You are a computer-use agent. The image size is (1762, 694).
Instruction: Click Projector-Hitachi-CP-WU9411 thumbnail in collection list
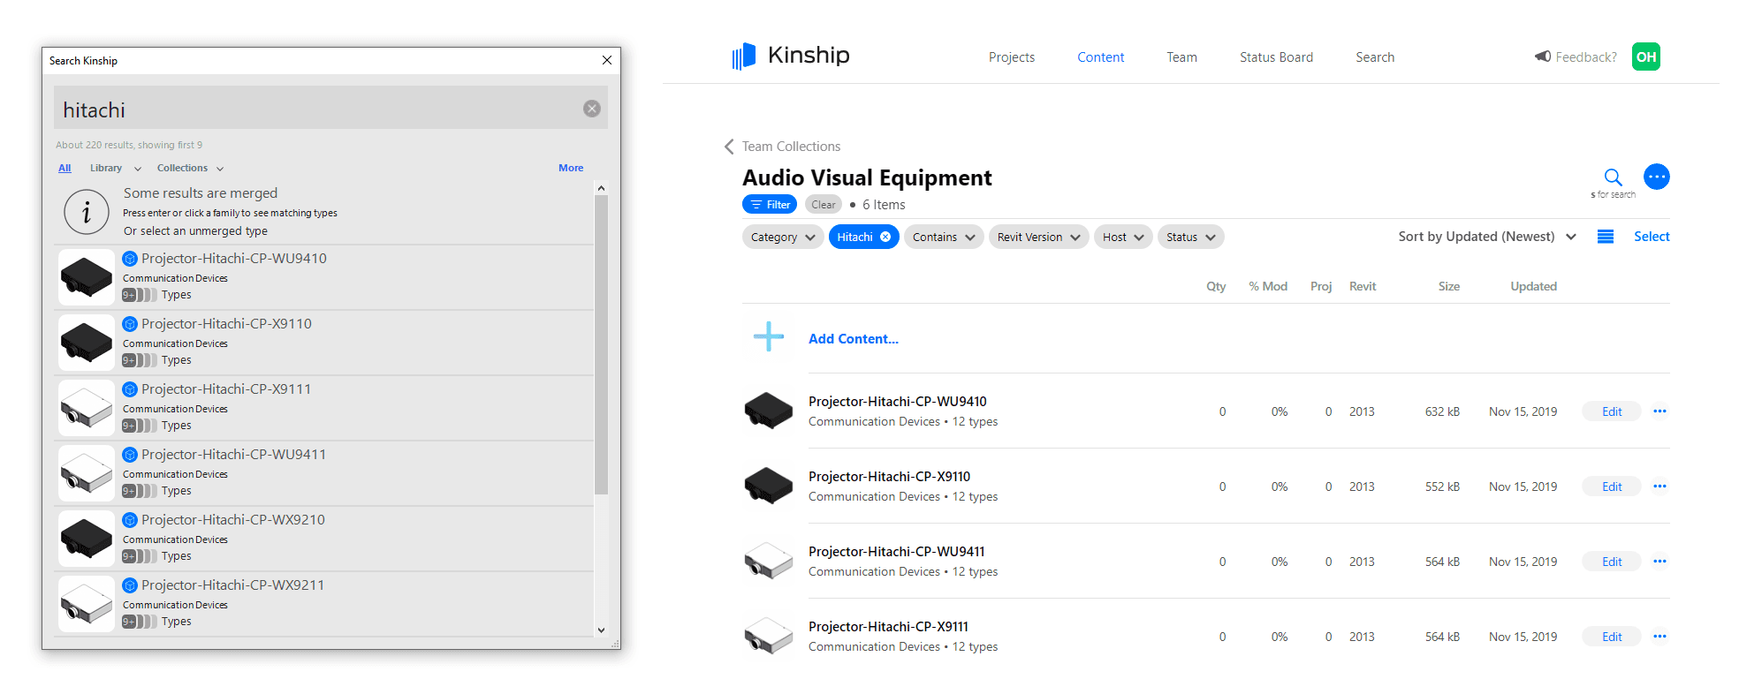[769, 561]
